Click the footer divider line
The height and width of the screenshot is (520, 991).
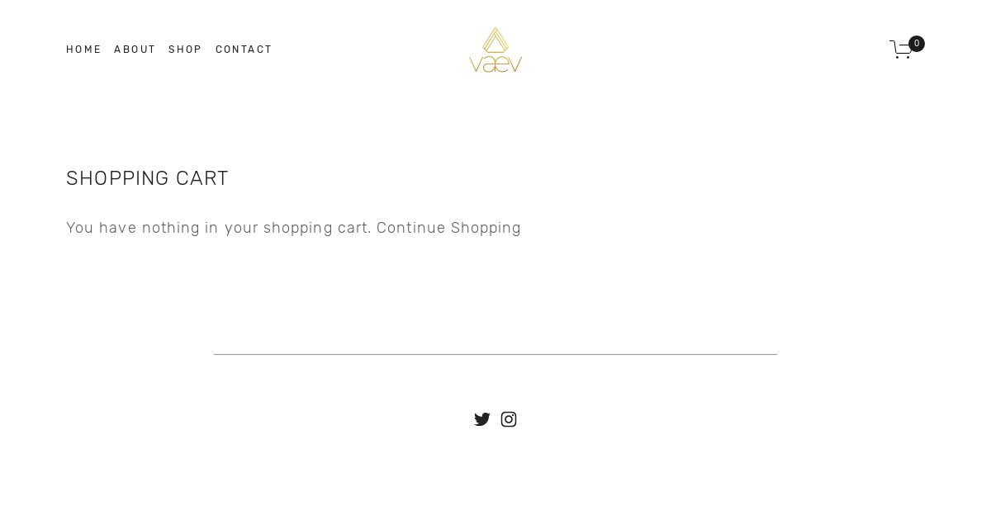click(x=495, y=354)
